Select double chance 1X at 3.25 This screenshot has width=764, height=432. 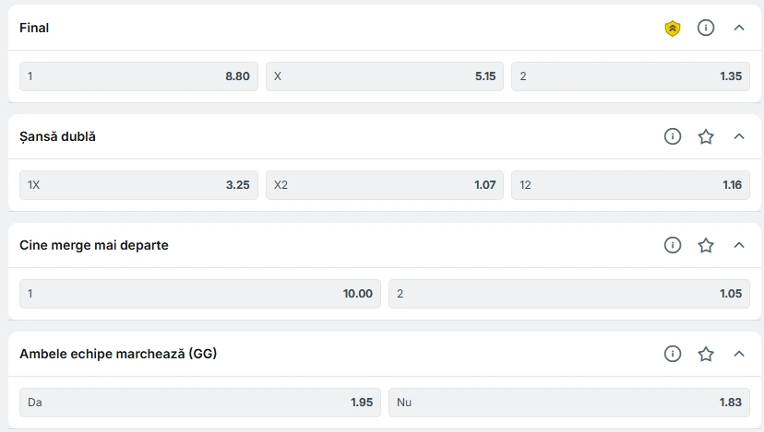138,185
